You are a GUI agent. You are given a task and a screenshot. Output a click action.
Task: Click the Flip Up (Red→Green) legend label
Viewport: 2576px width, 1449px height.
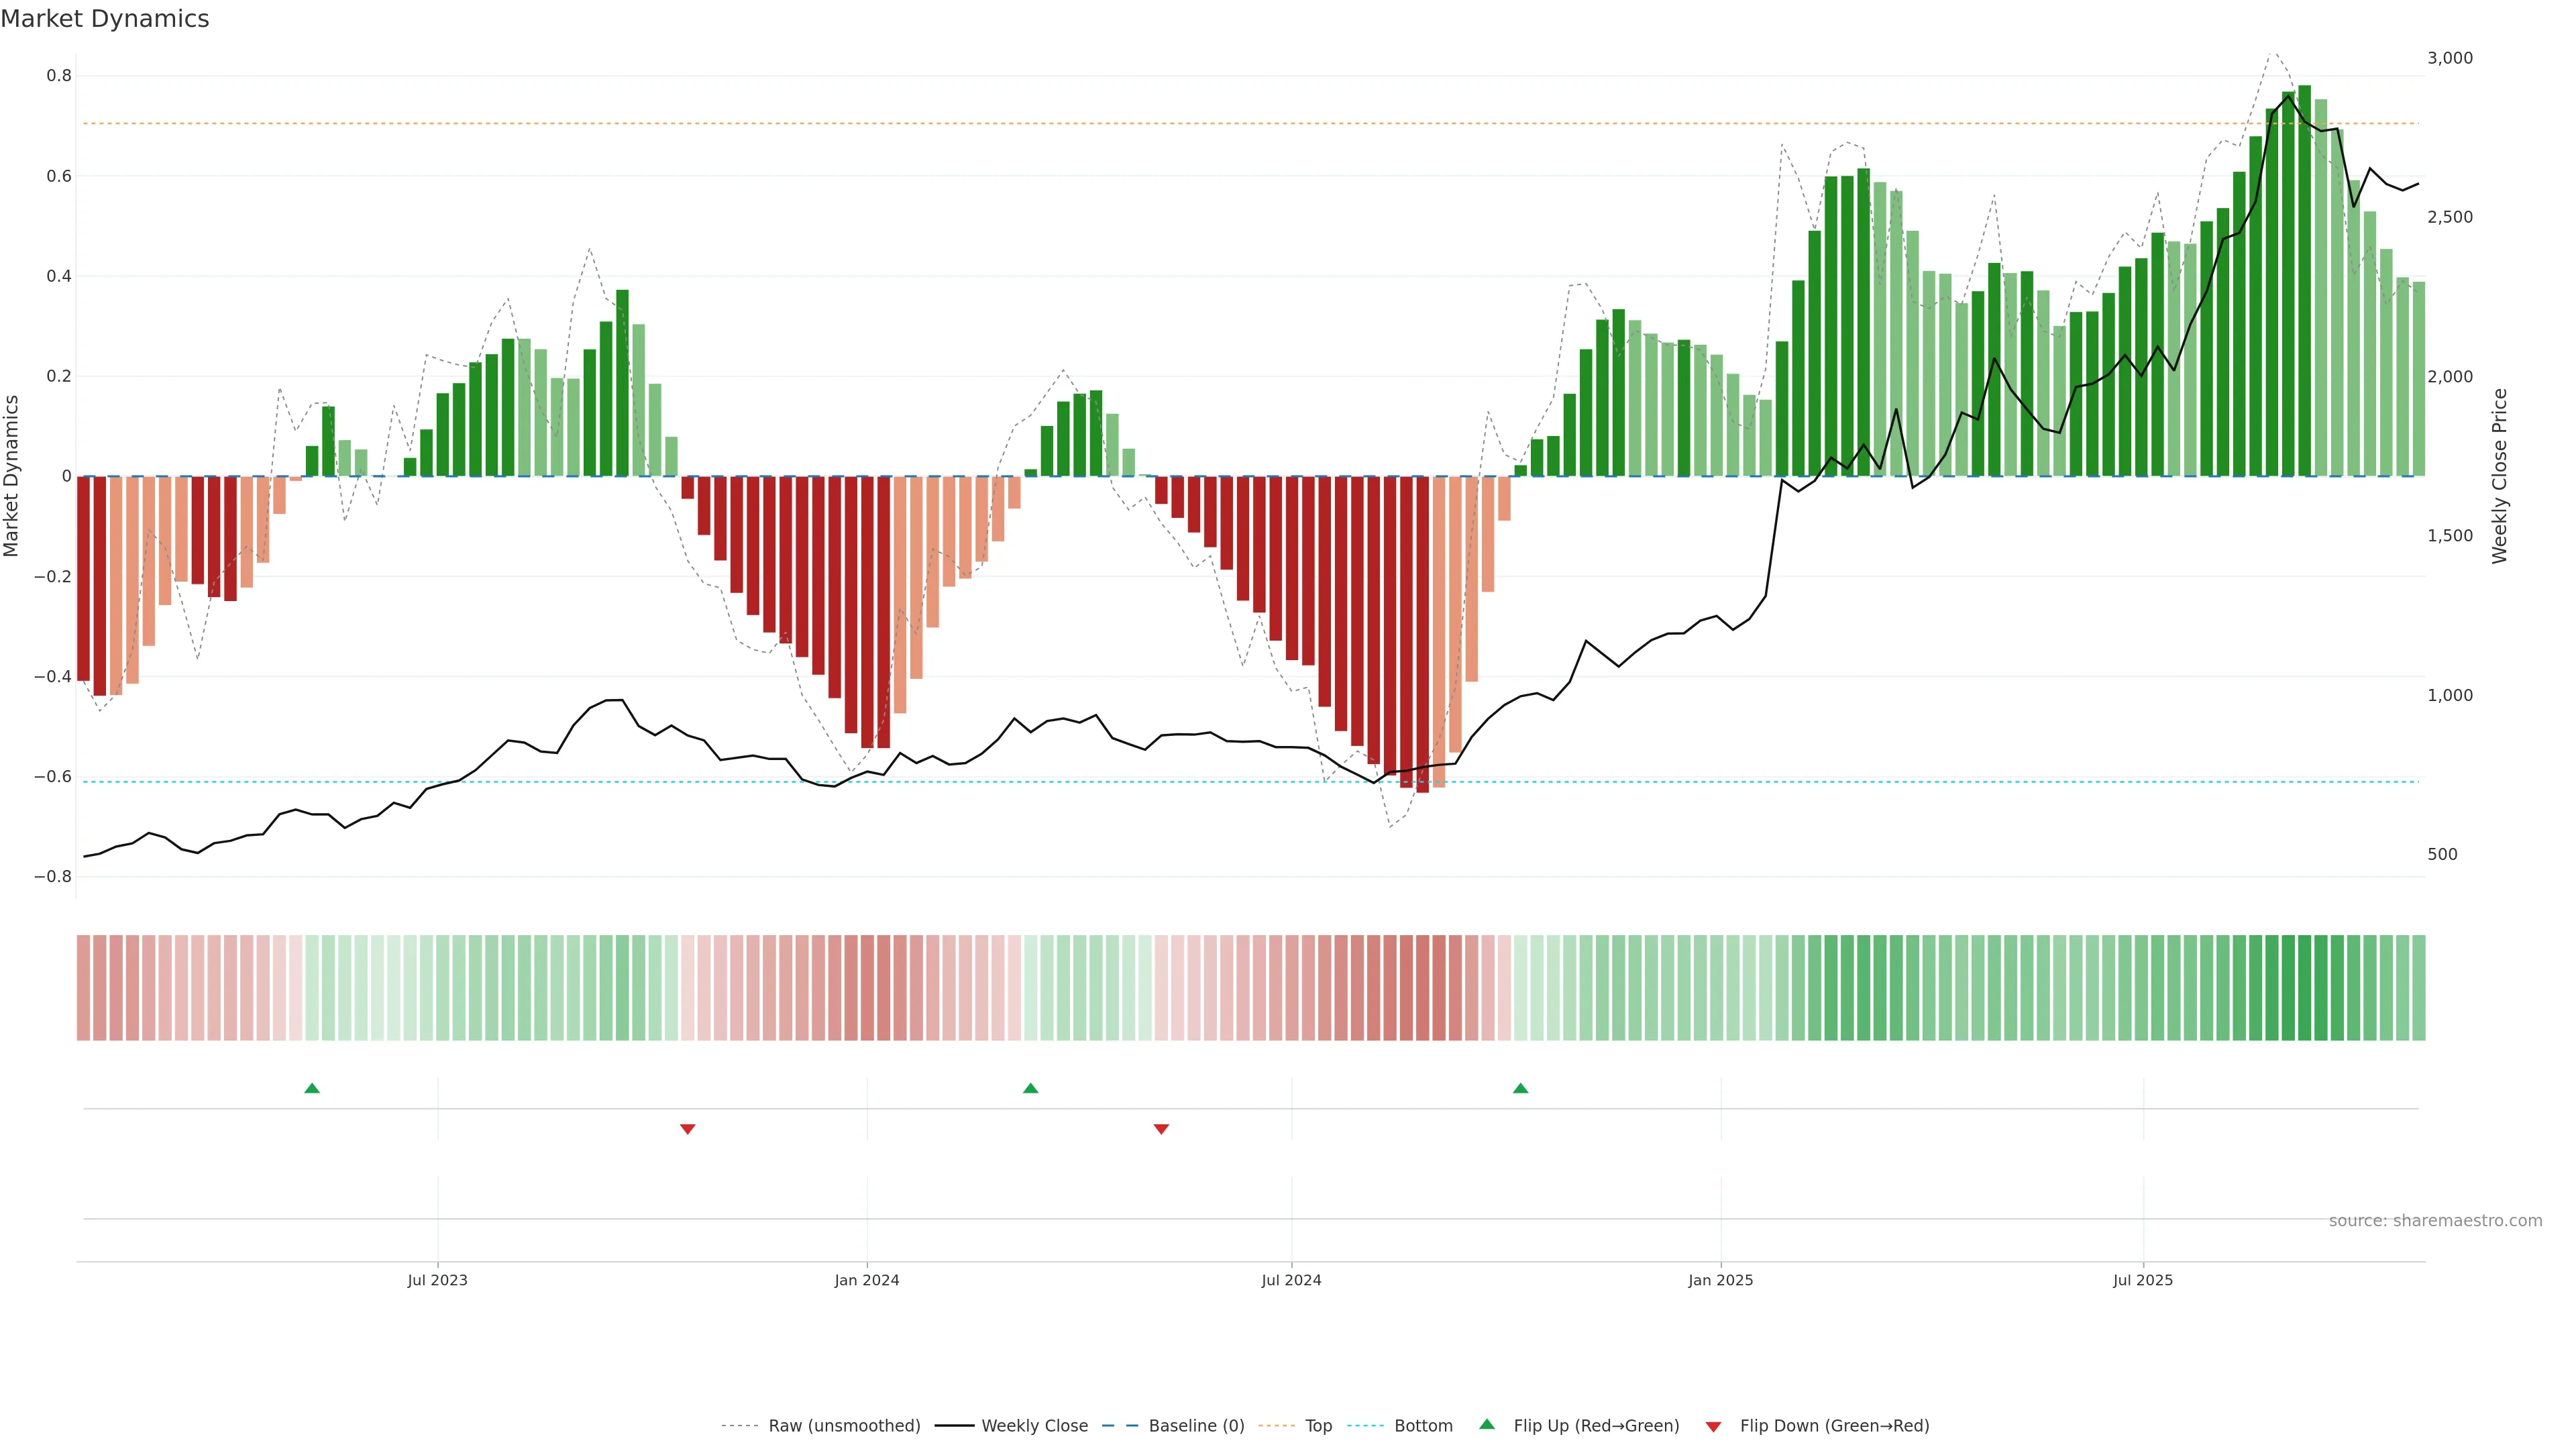tap(1596, 1426)
